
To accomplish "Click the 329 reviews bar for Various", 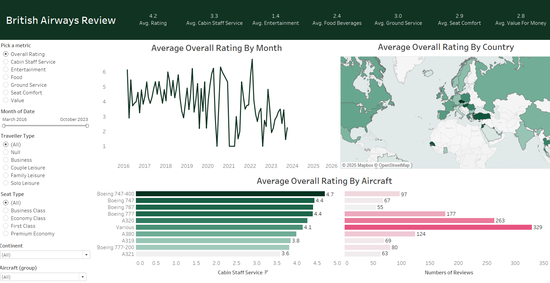I will tap(438, 227).
